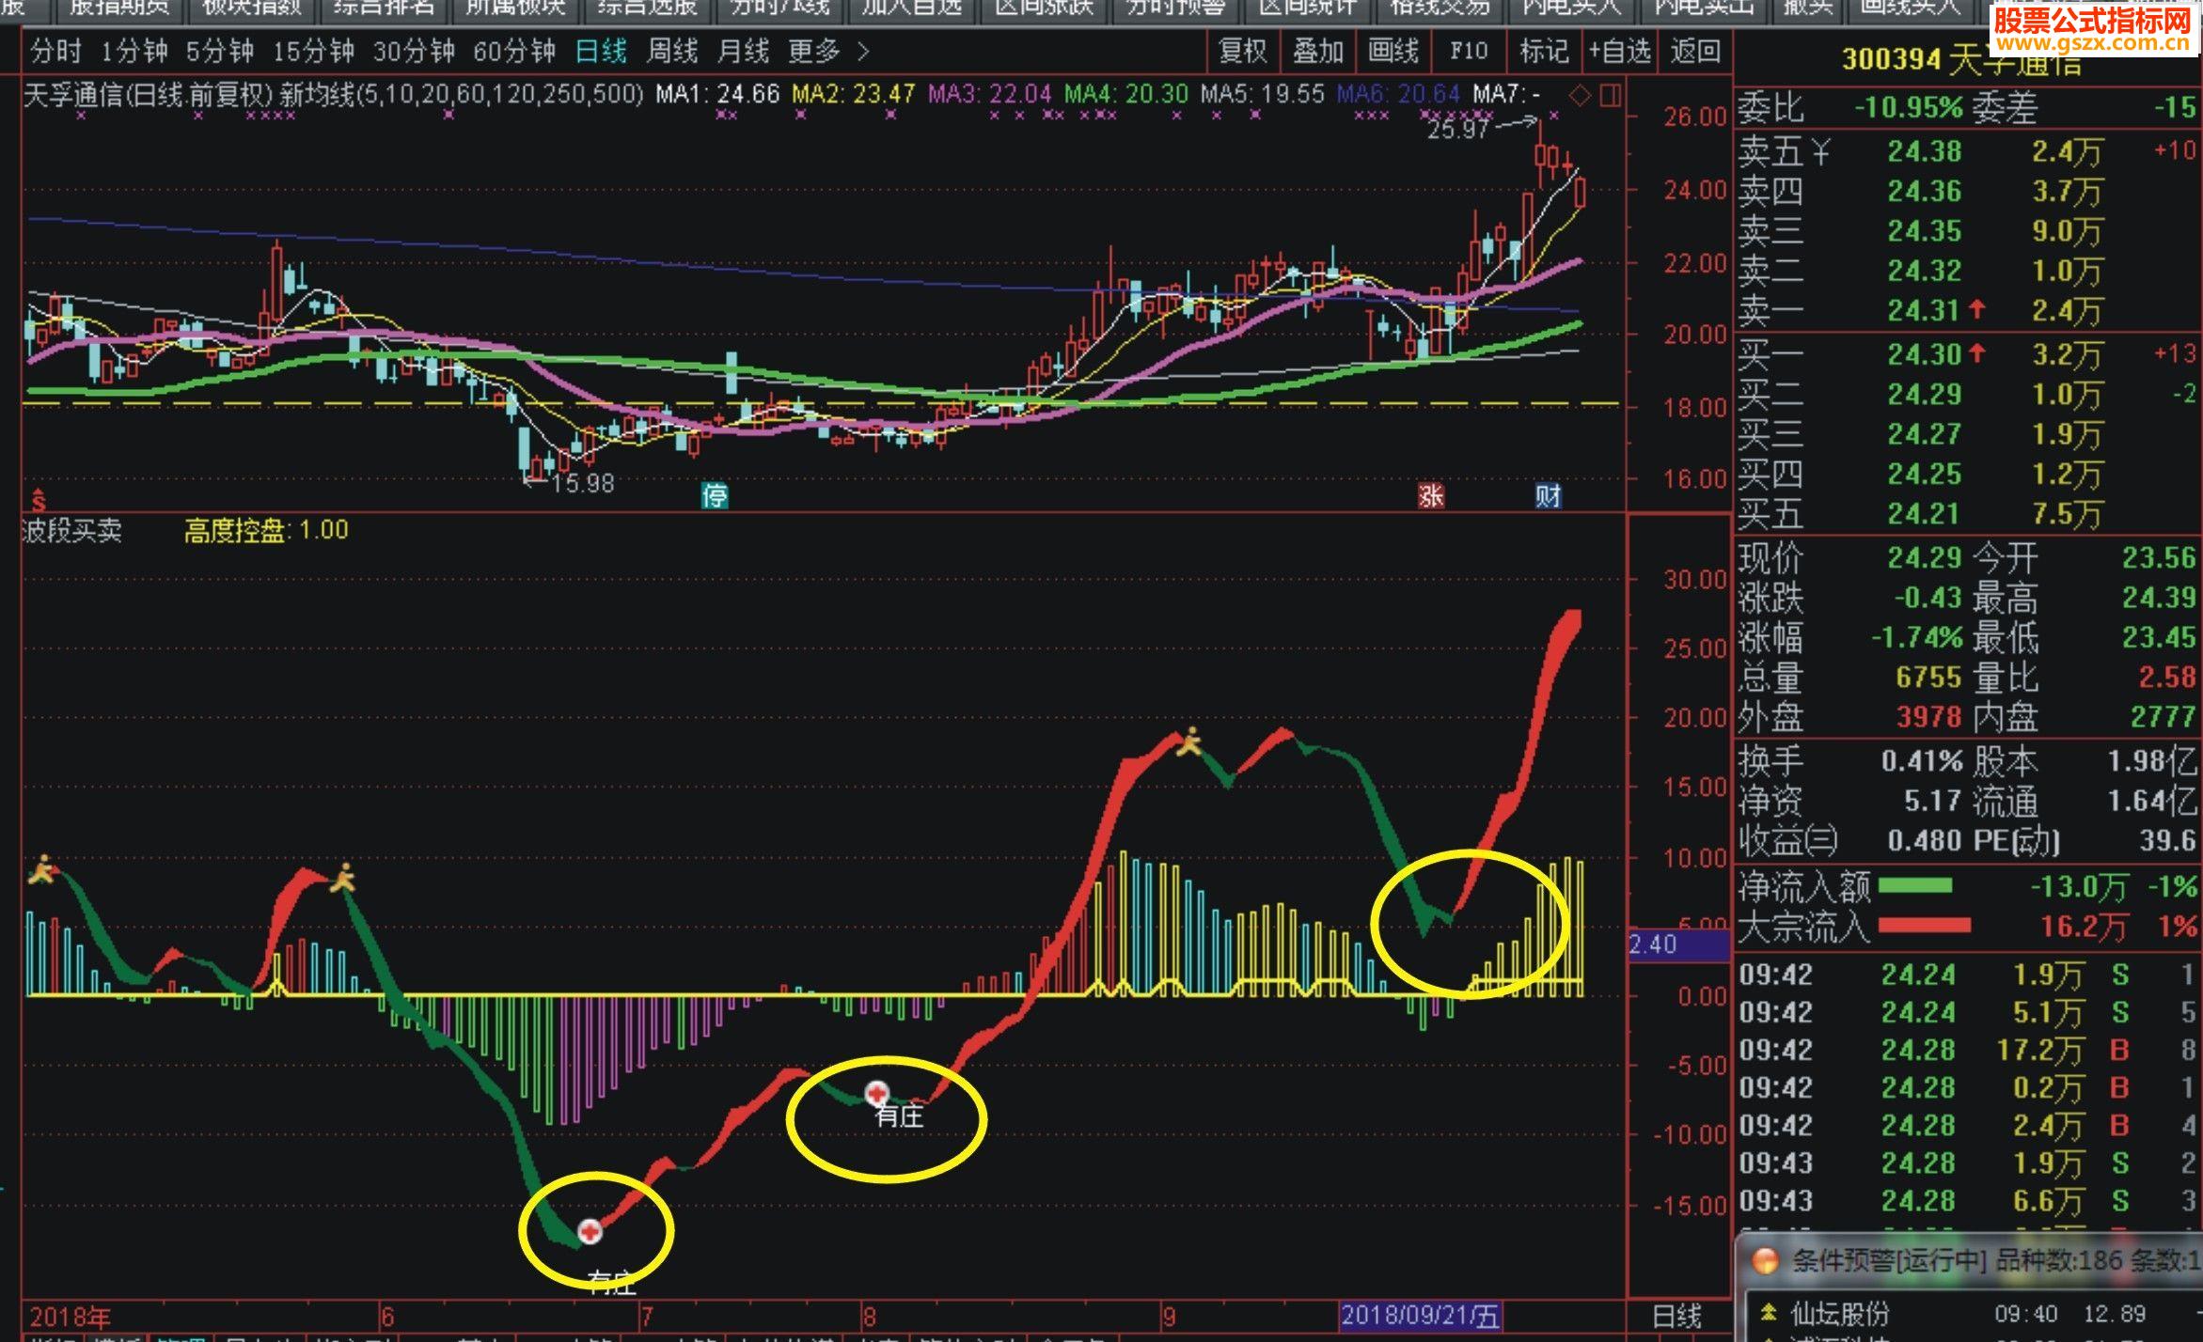The height and width of the screenshot is (1342, 2203).
Task: Switch to the 周线 weekly tab
Action: tap(672, 52)
